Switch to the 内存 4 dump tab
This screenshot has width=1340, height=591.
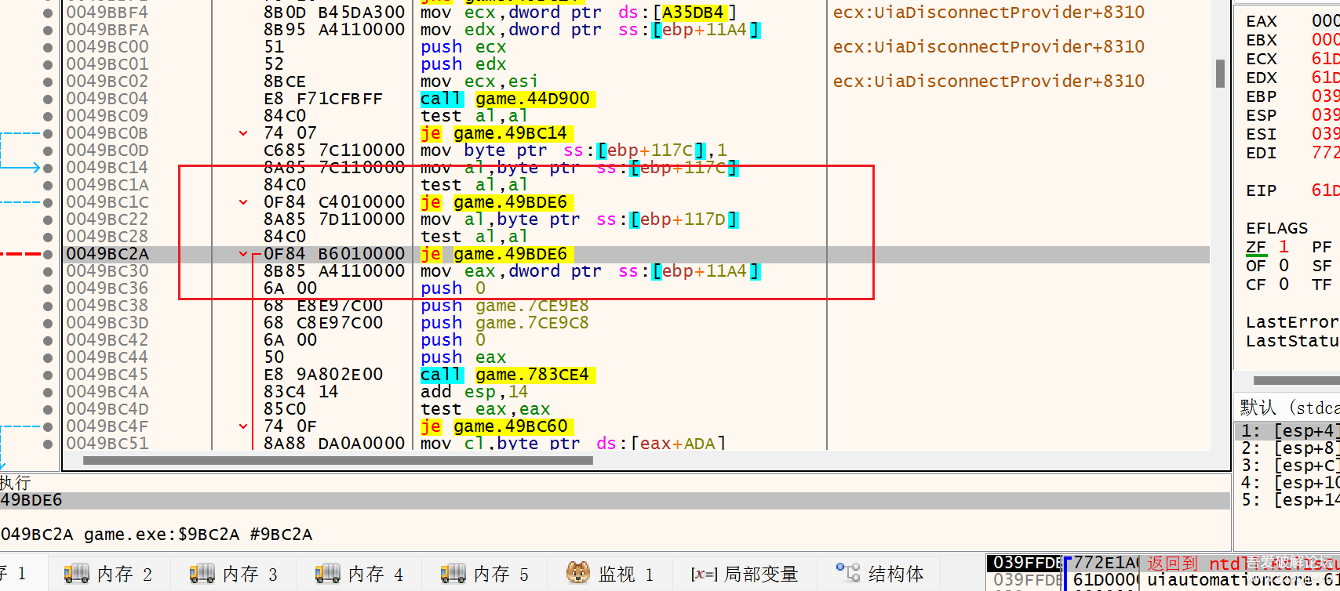[359, 574]
